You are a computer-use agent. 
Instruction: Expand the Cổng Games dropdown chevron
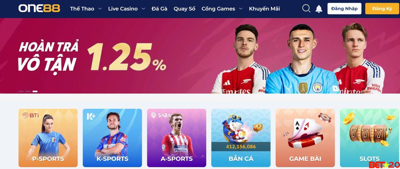(241, 9)
